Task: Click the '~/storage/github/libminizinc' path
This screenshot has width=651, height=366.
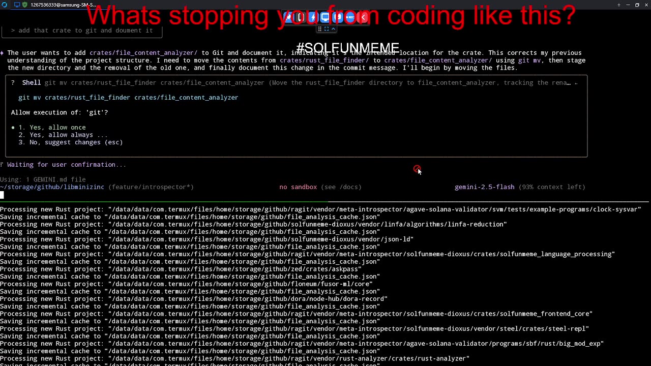Action: (52, 187)
